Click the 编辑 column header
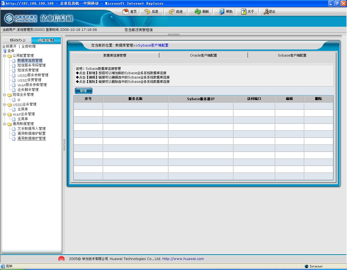Viewport: 347px width, 270px height. click(x=290, y=99)
